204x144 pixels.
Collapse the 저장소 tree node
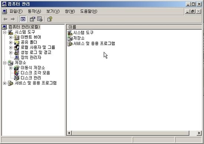click(x=4, y=63)
